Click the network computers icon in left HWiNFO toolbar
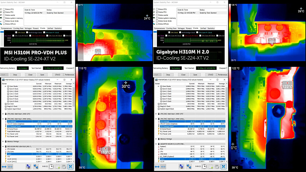The image size is (306, 172). 36,167
